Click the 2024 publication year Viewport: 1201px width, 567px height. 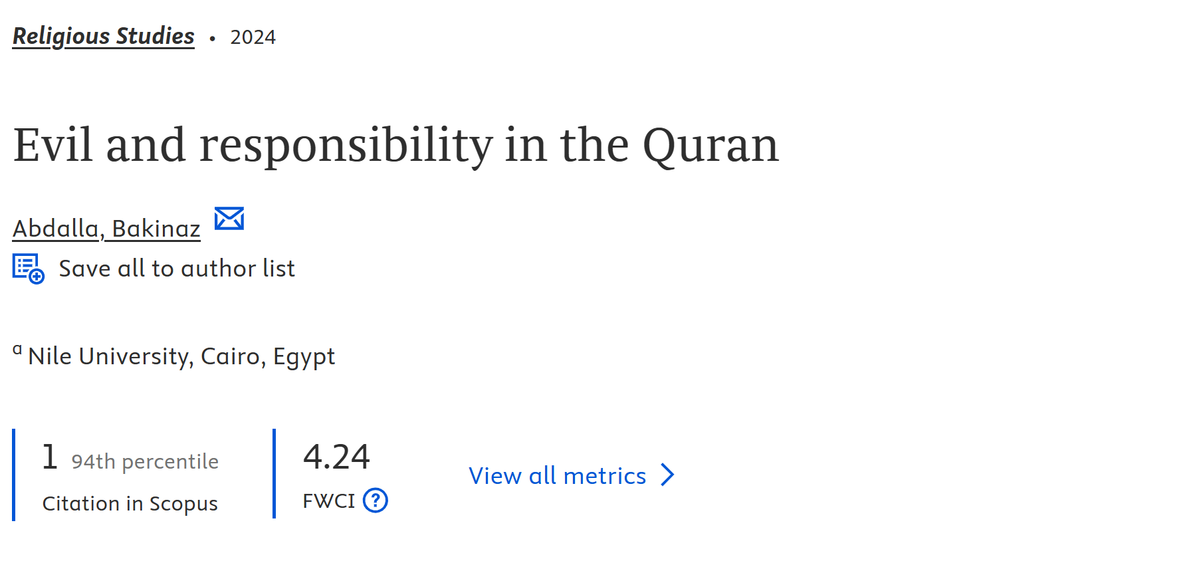253,37
